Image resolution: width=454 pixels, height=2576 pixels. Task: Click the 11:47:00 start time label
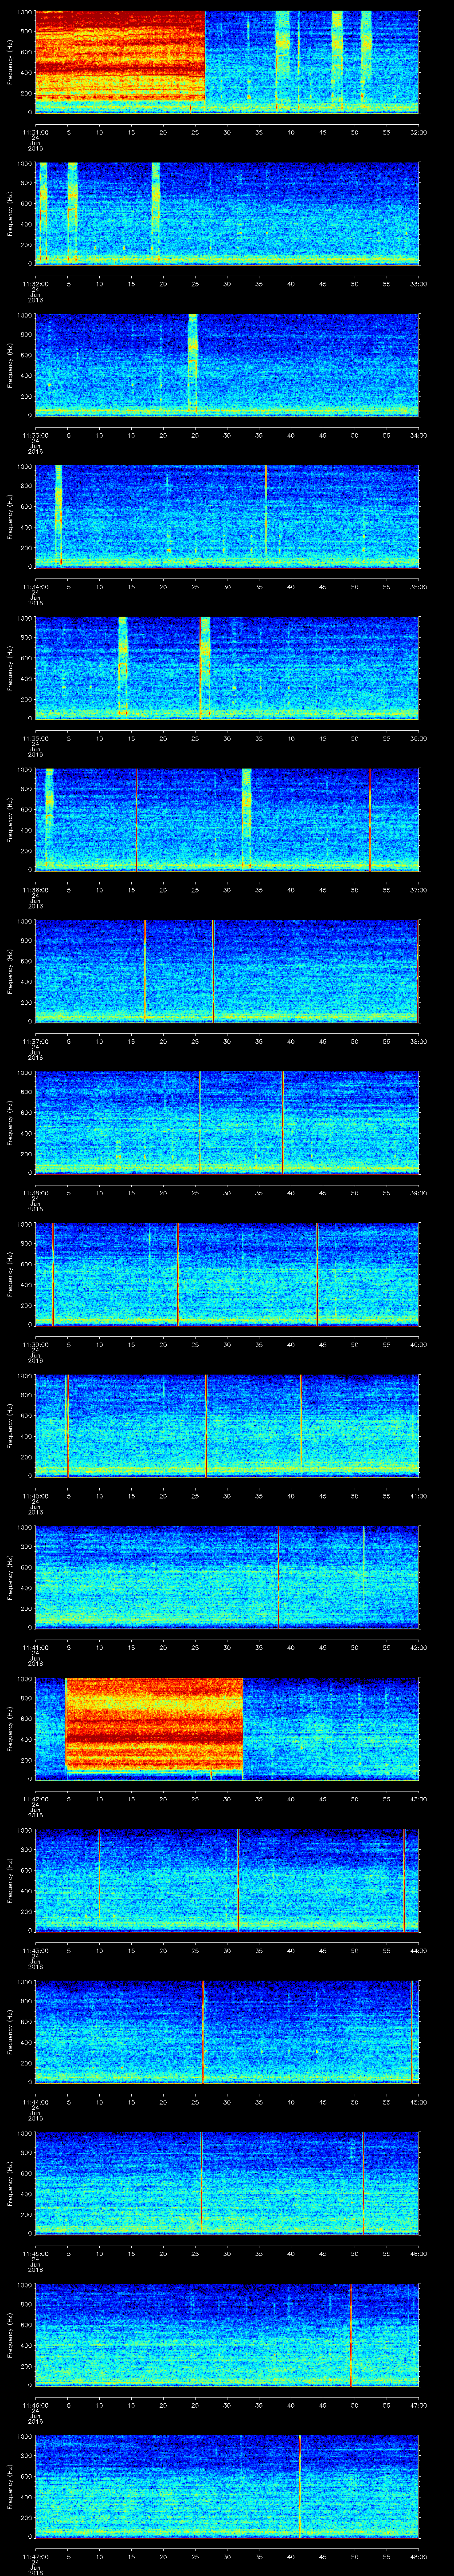pos(35,2557)
